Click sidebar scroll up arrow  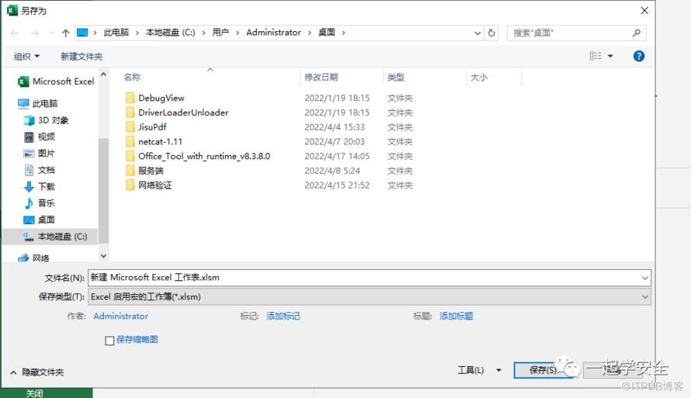[103, 74]
